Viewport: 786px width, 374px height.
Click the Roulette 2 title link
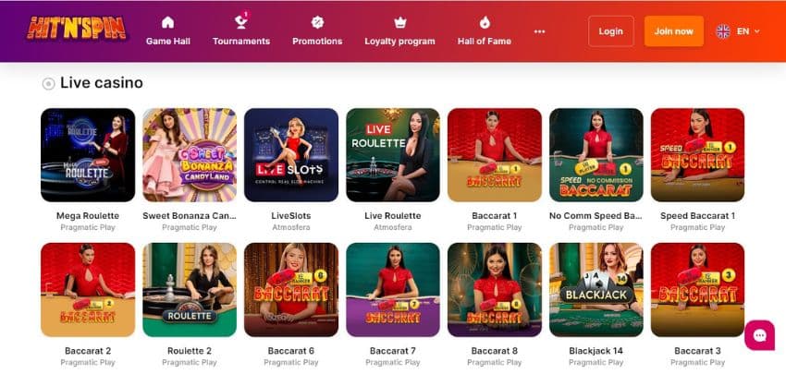click(x=190, y=351)
